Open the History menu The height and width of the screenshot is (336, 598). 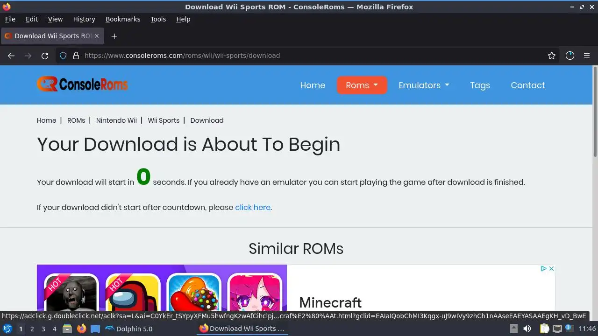[84, 19]
